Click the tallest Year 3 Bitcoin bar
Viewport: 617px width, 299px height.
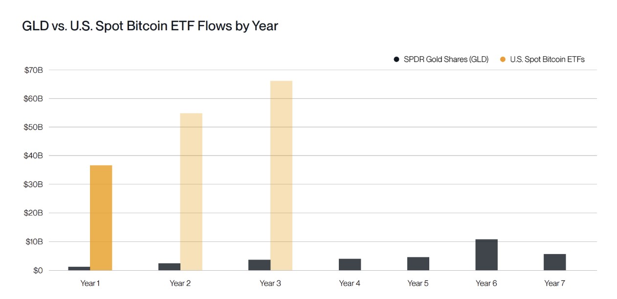pyautogui.click(x=281, y=175)
